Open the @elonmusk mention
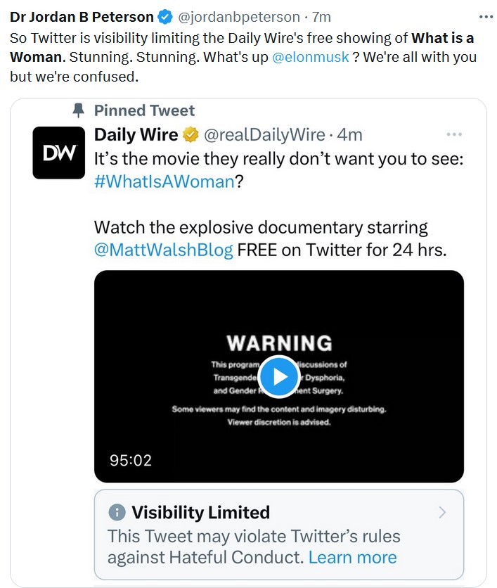Viewport: 497px width, 588px height. tap(310, 57)
